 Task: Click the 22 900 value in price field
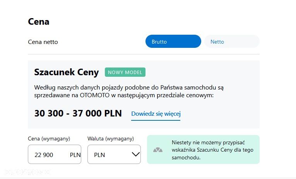tap(44, 155)
